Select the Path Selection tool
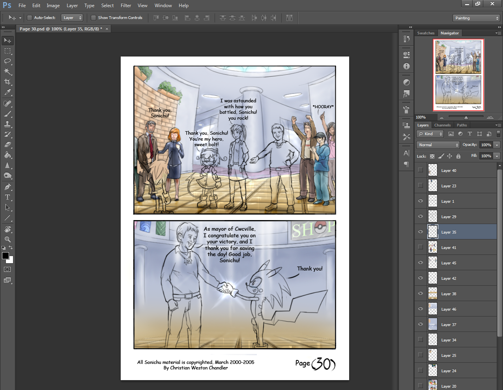503x390 pixels. point(7,207)
